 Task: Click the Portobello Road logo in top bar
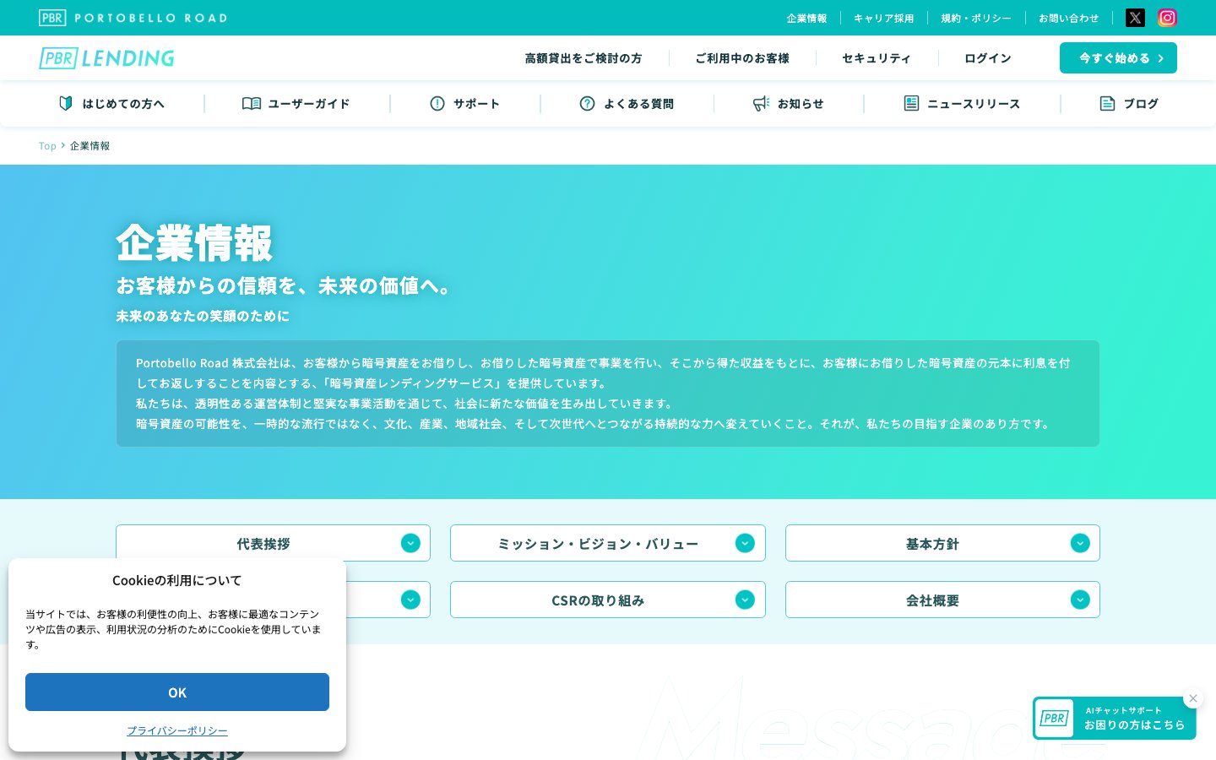[133, 18]
